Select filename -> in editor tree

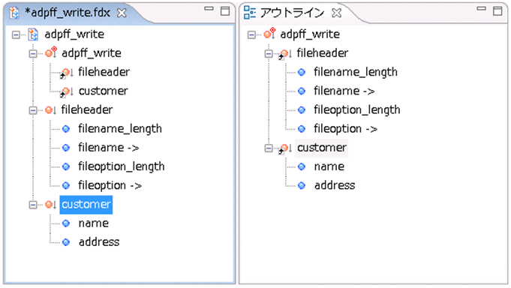(x=109, y=148)
